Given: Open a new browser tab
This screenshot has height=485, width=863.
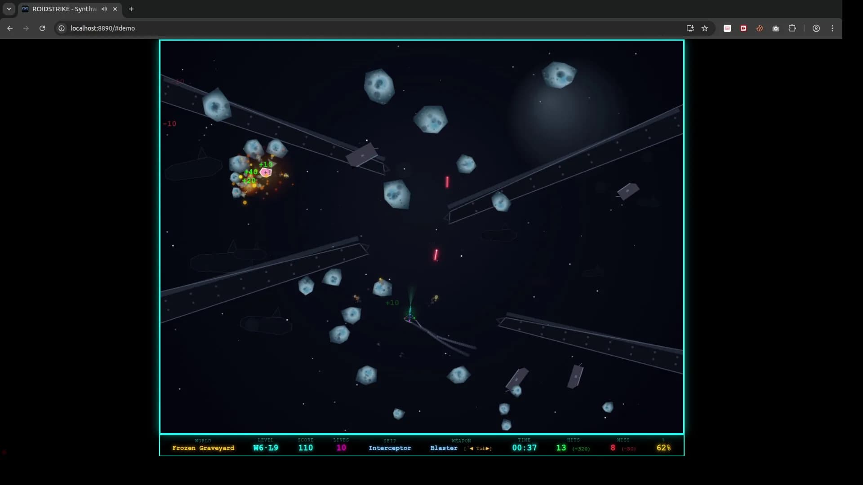Looking at the screenshot, I should (131, 9).
